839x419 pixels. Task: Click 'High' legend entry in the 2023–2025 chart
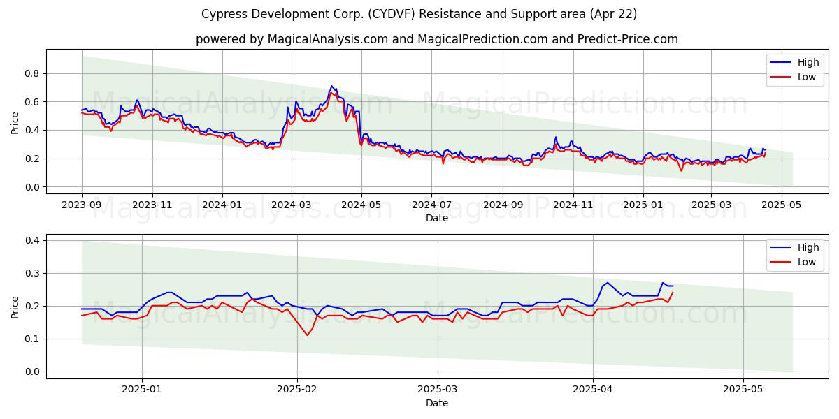(794, 62)
